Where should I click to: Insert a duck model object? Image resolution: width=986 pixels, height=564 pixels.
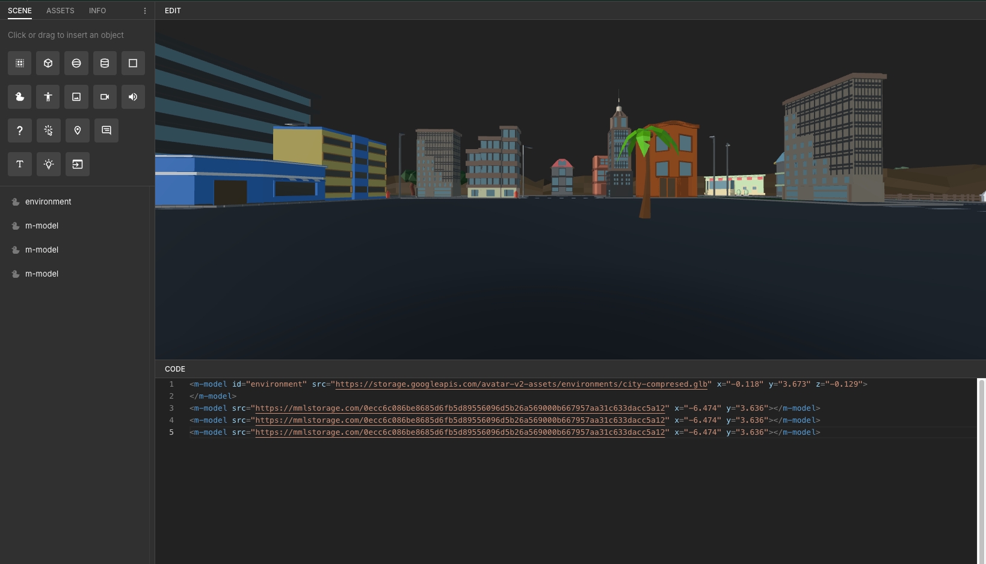pyautogui.click(x=20, y=97)
